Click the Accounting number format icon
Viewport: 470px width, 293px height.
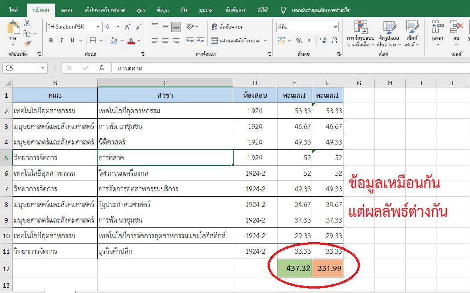tap(281, 41)
